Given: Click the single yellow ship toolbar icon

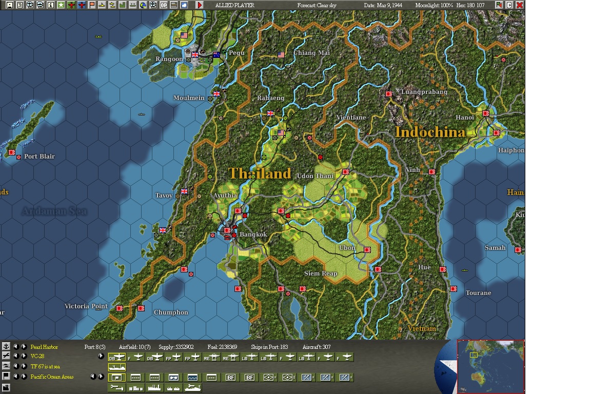Looking at the screenshot, I should tap(102, 5).
